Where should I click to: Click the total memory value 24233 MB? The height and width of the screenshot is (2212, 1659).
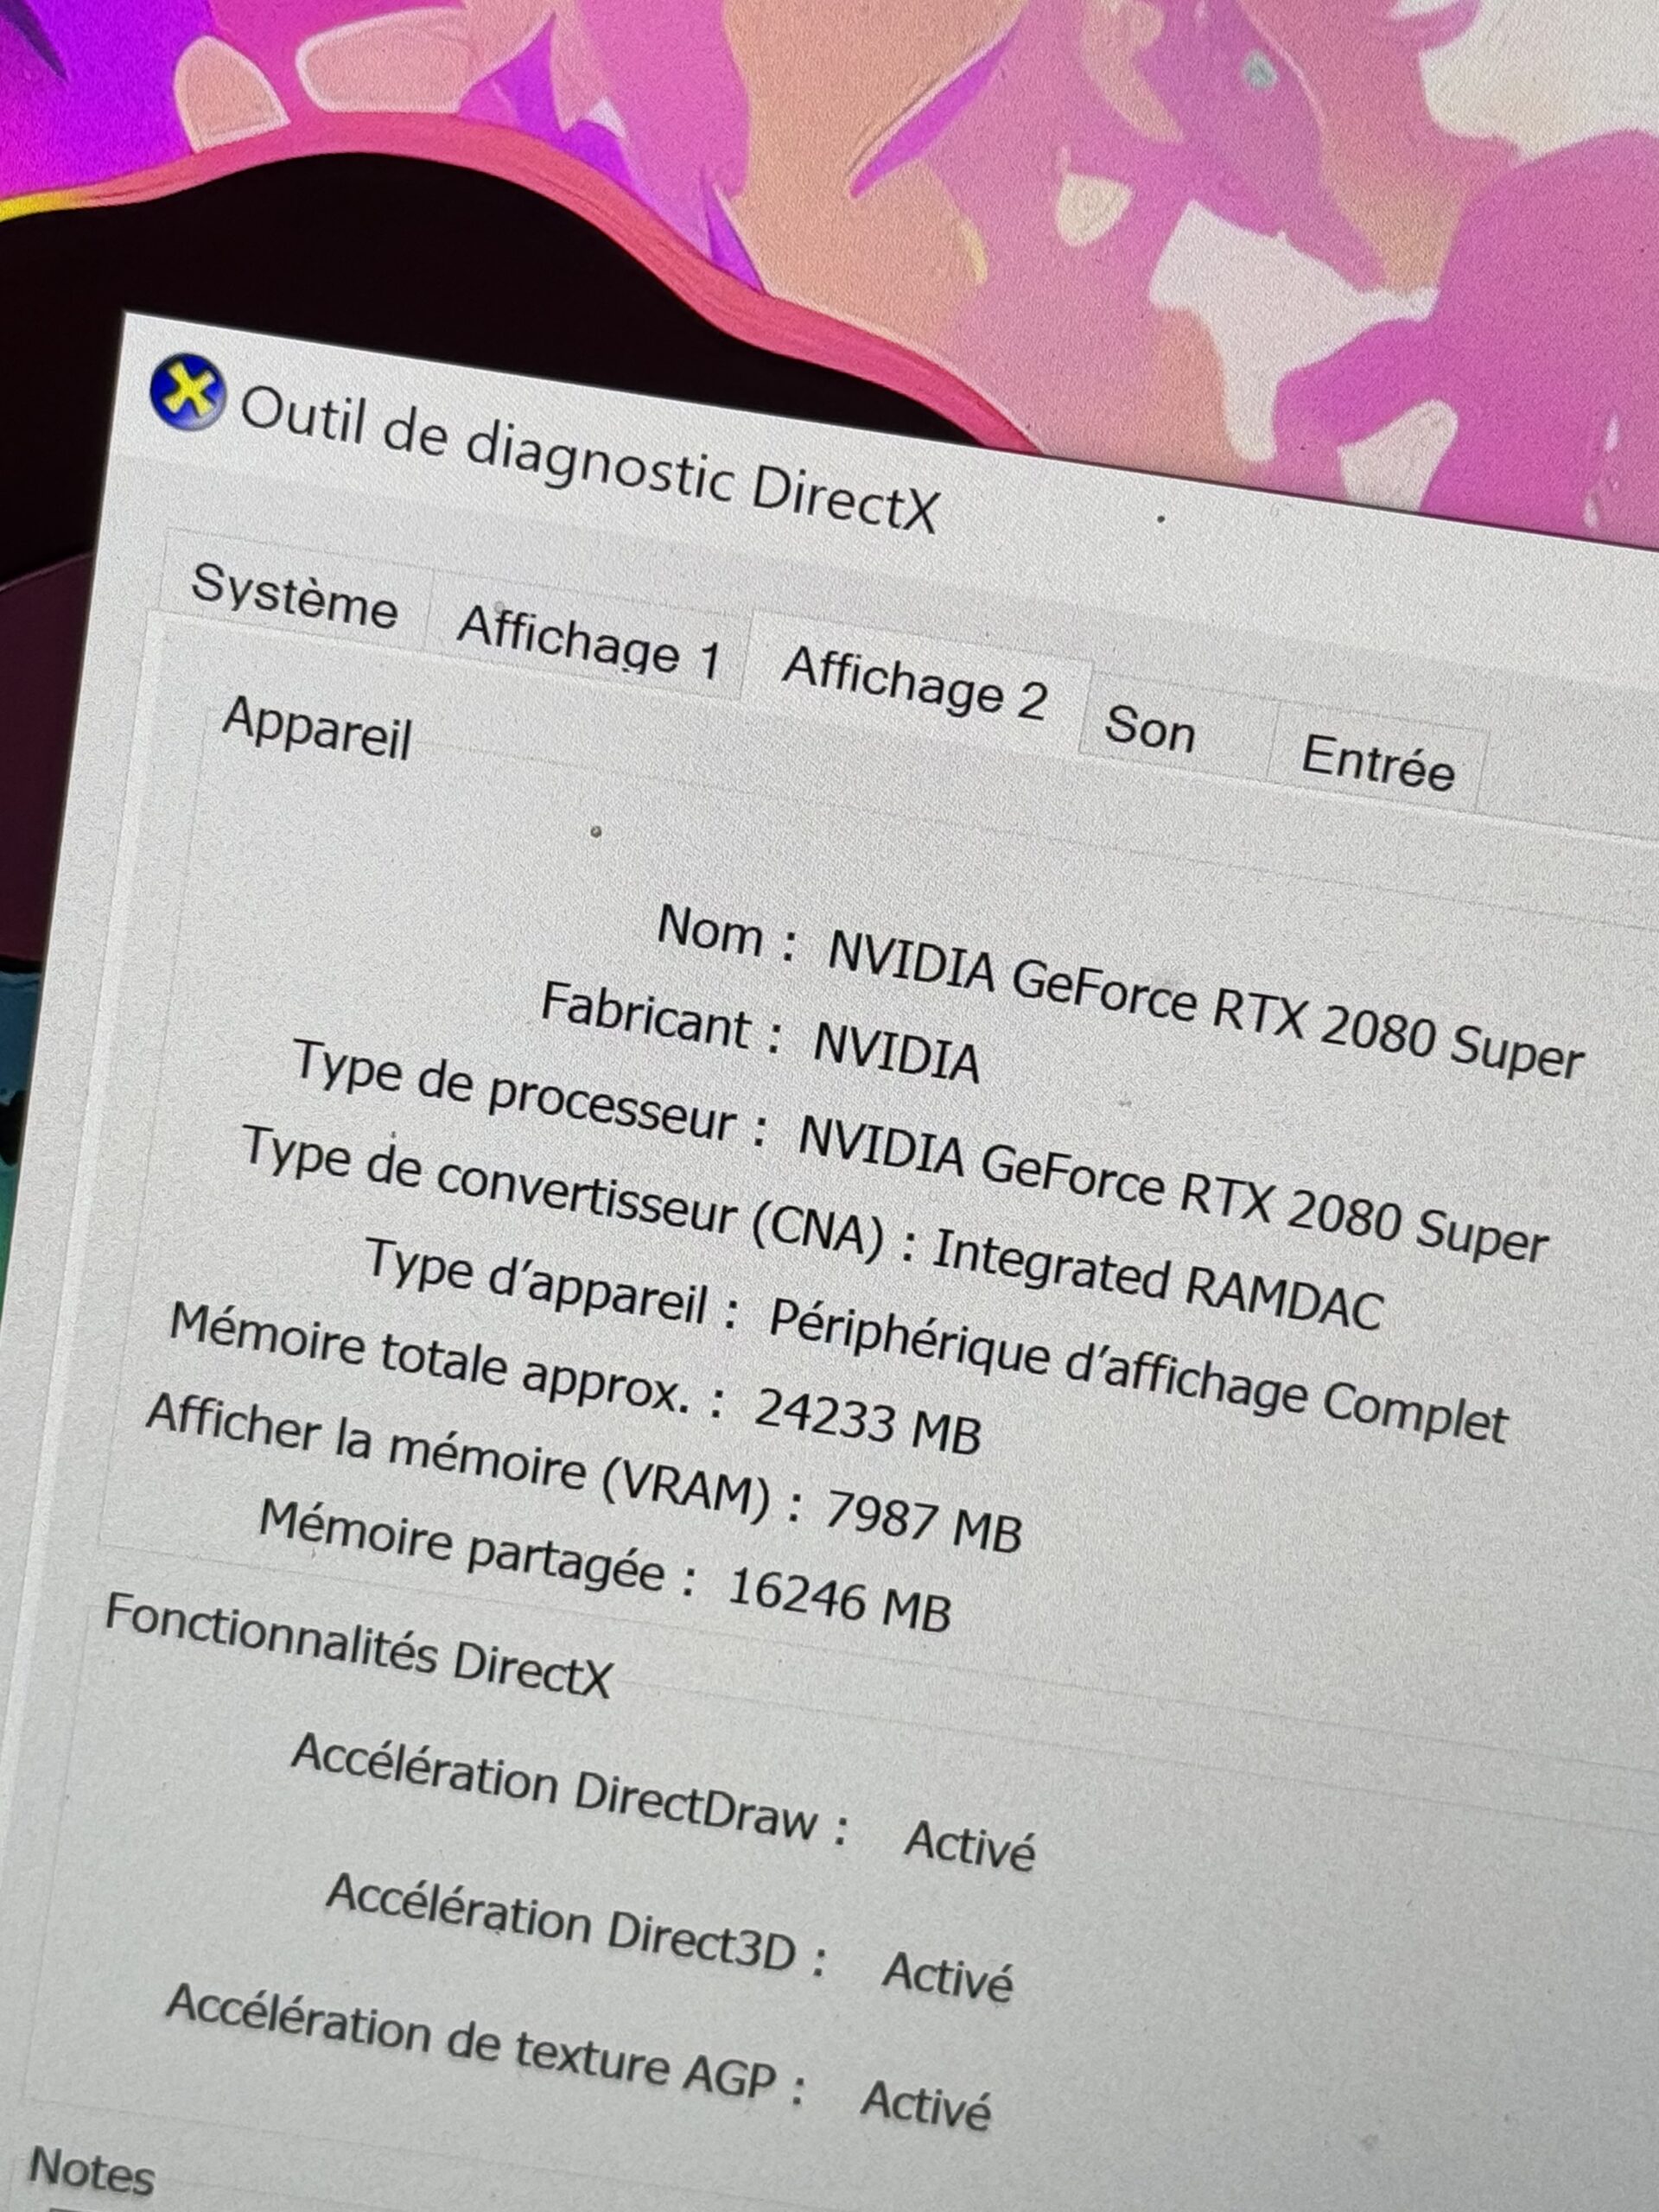click(x=868, y=1421)
